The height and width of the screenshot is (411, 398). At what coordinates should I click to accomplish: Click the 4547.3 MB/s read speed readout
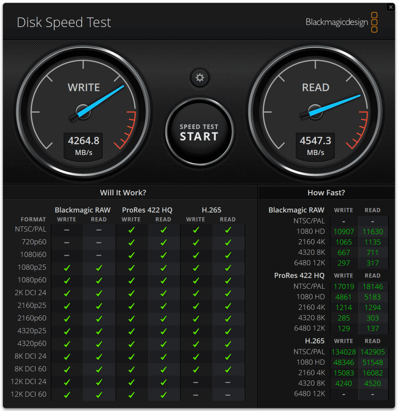pyautogui.click(x=315, y=146)
